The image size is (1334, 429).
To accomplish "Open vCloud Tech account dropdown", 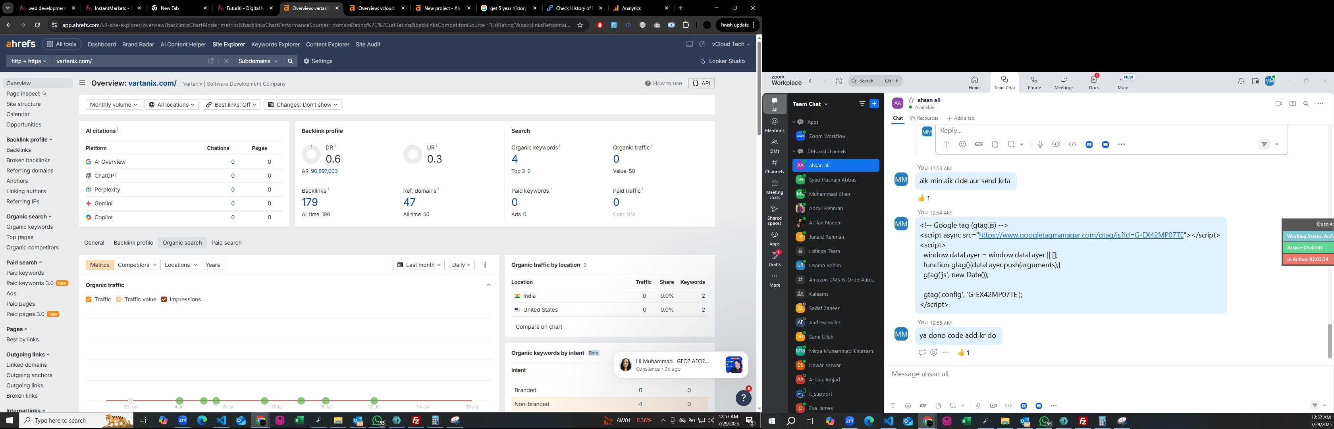I will [731, 44].
